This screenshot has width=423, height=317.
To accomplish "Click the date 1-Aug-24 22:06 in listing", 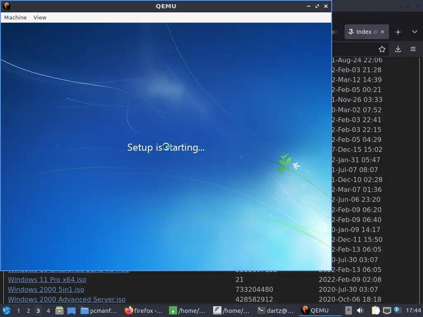I will tap(357, 60).
